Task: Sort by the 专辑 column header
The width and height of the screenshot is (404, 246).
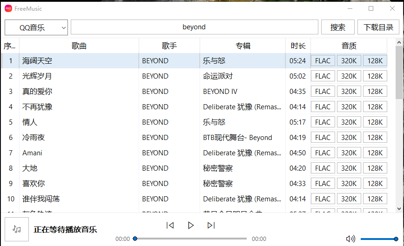Action: (242, 46)
